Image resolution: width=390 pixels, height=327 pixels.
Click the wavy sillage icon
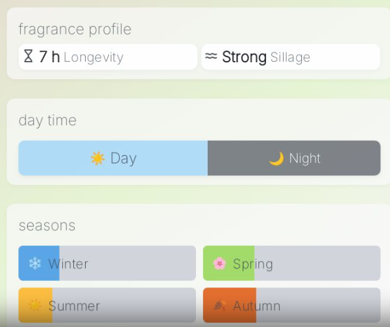click(211, 56)
